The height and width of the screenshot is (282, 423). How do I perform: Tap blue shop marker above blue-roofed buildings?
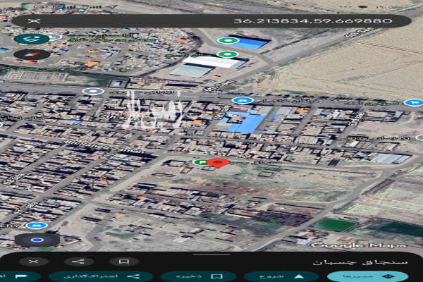coord(243,101)
